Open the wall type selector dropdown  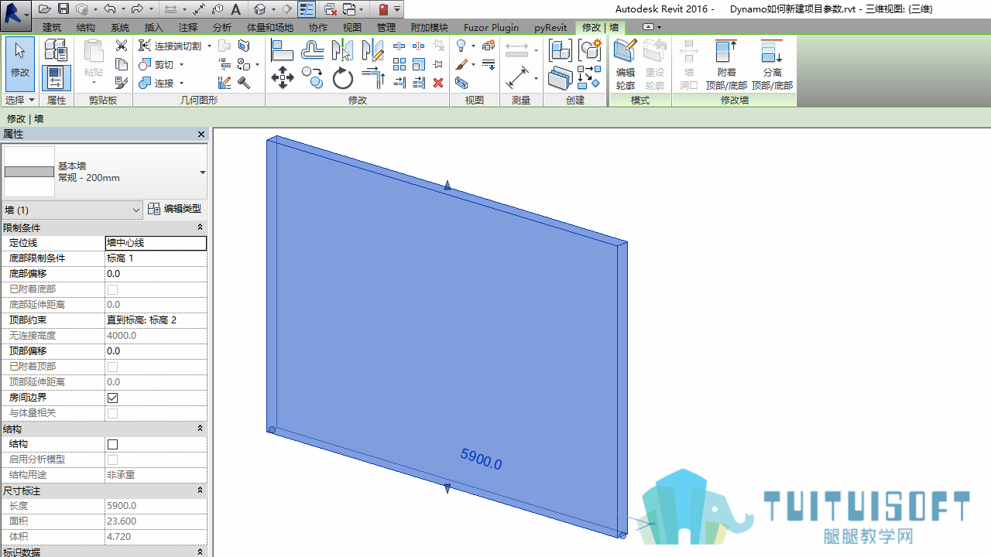pos(203,172)
